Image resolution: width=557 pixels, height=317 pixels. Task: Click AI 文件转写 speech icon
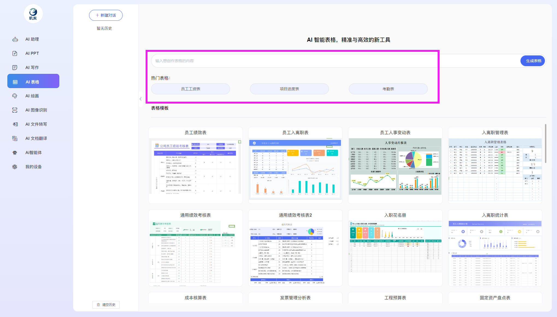(x=15, y=124)
